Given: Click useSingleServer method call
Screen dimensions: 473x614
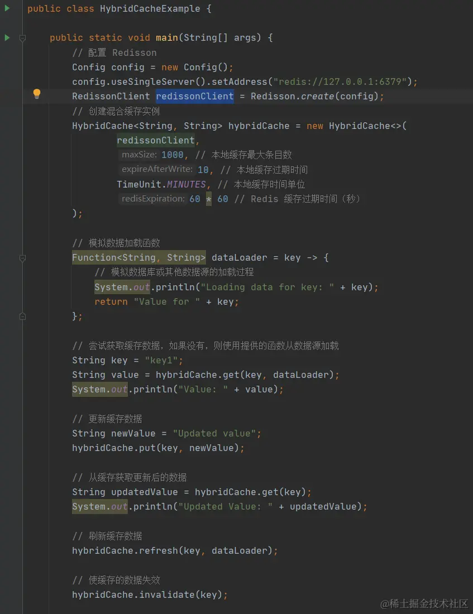Looking at the screenshot, I should (x=159, y=81).
